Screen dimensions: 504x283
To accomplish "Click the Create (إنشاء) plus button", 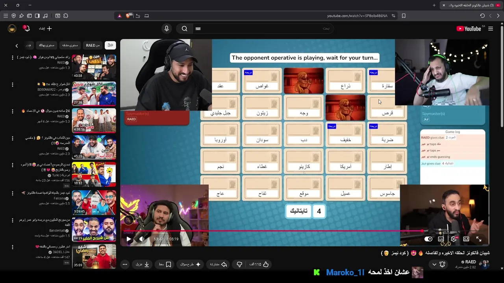I will [x=45, y=28].
